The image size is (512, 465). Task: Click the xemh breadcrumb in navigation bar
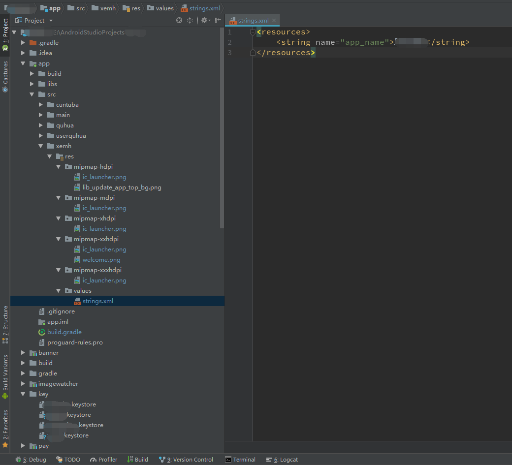point(104,8)
